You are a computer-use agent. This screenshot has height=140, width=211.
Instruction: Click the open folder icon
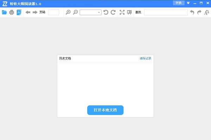coord(4,12)
